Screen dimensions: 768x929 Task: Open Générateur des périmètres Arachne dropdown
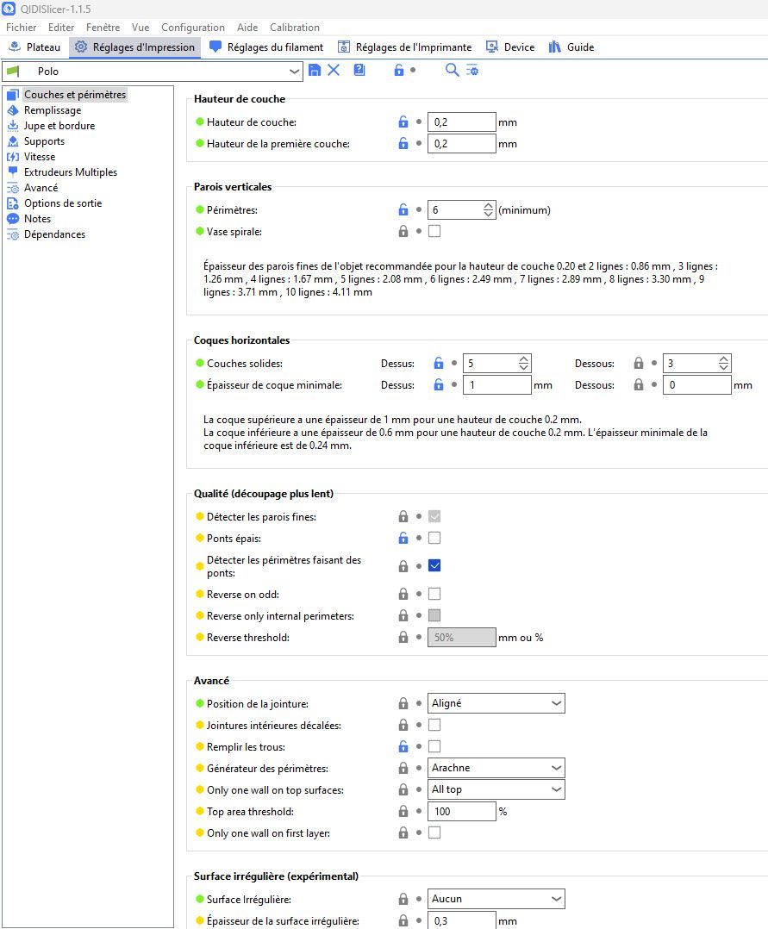496,768
